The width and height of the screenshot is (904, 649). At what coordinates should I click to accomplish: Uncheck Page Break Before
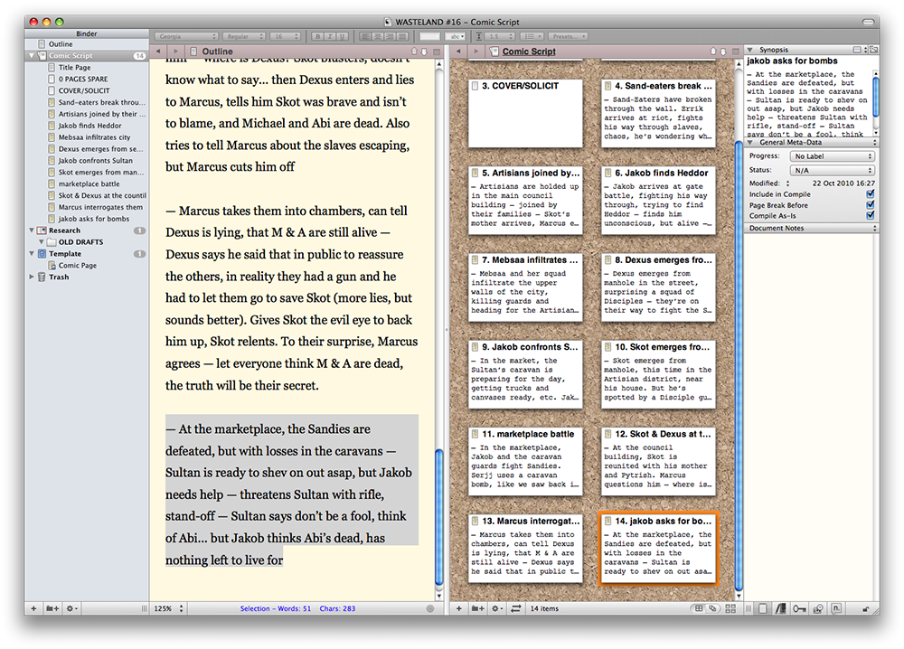(x=870, y=204)
